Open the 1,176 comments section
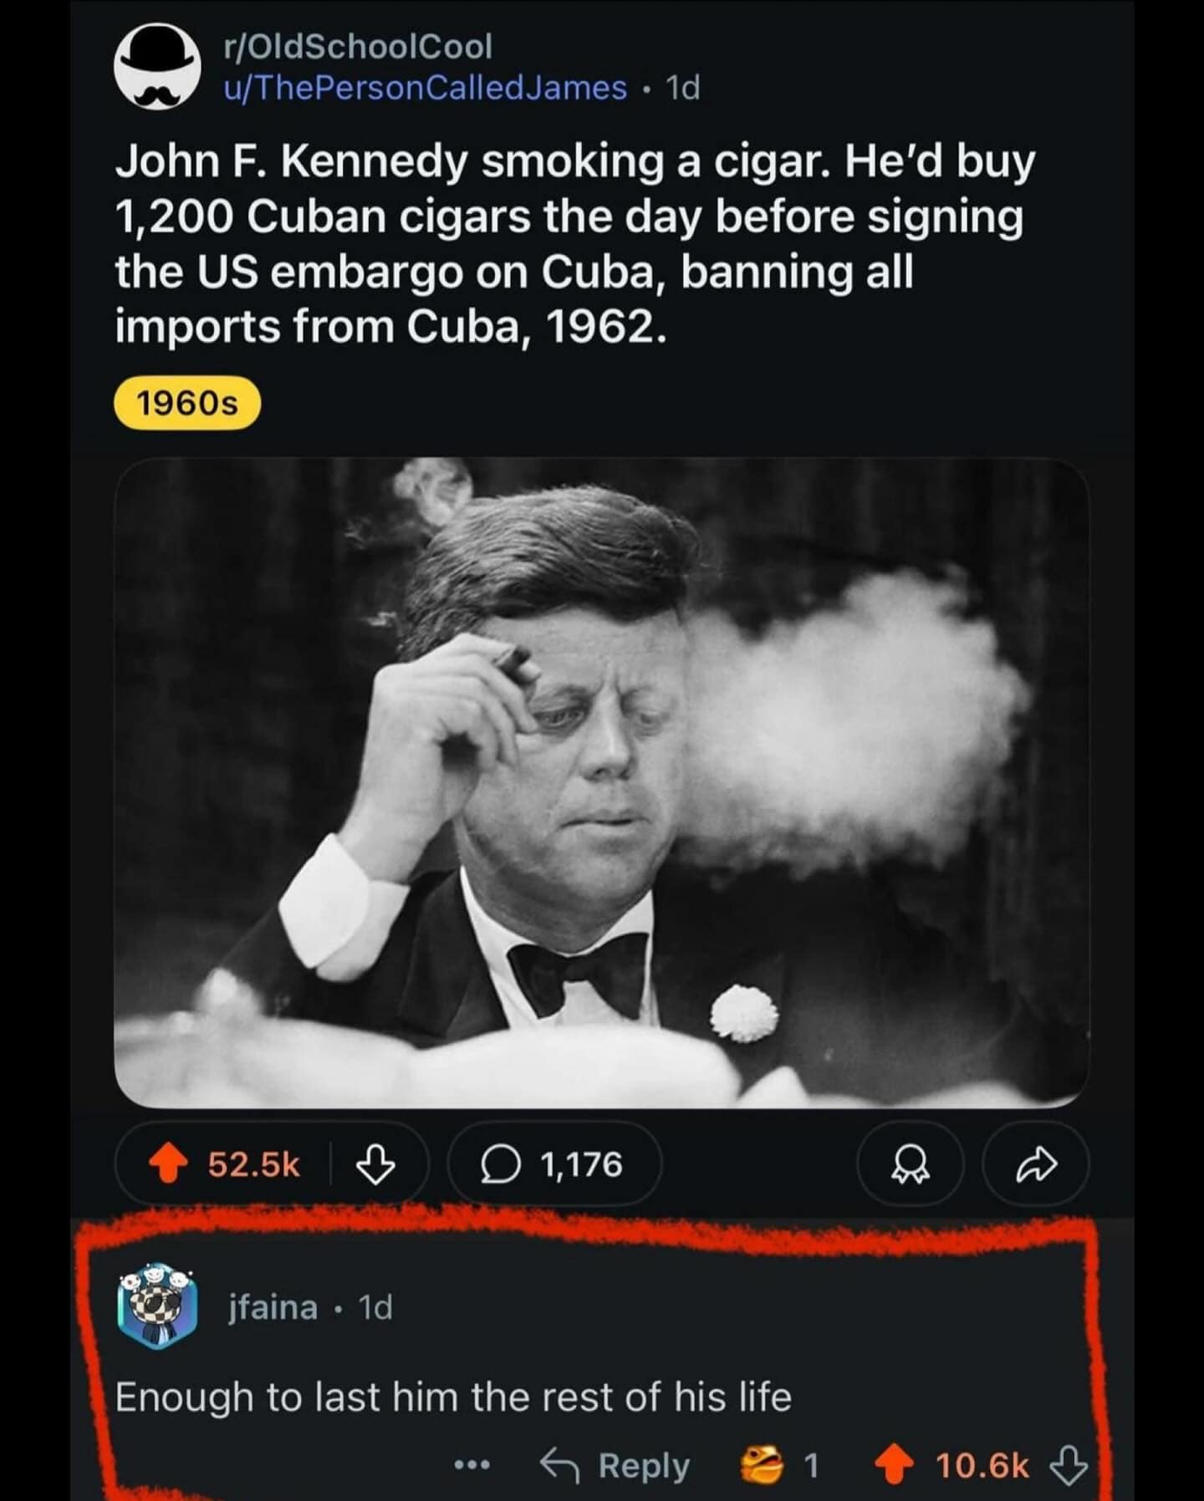Viewport: 1204px width, 1501px height. click(x=554, y=1164)
